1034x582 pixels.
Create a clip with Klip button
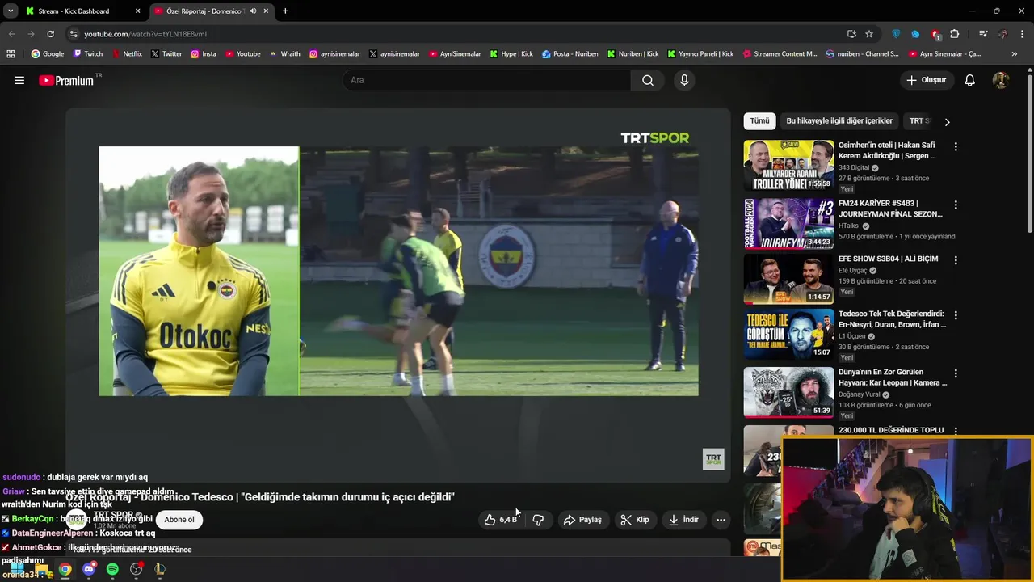coord(635,520)
